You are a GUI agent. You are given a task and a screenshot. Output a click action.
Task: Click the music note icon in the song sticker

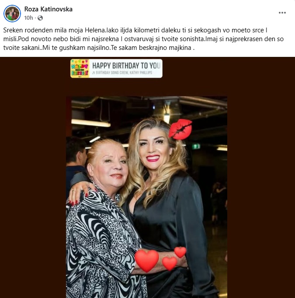tap(94, 73)
